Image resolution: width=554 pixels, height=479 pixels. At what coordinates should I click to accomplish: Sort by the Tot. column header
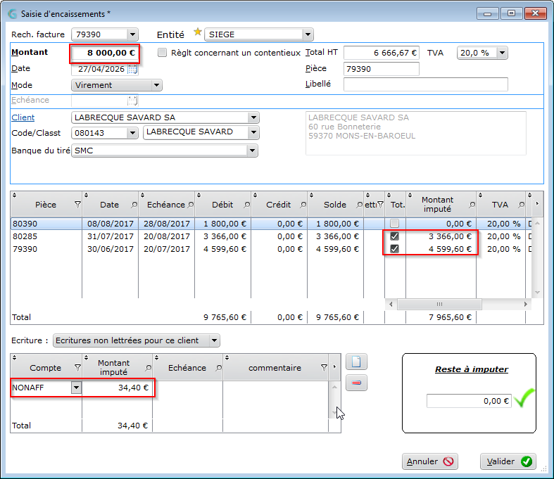(x=397, y=205)
